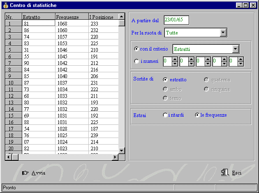
Task: Decrease the fourth number spinner
Action: point(224,64)
